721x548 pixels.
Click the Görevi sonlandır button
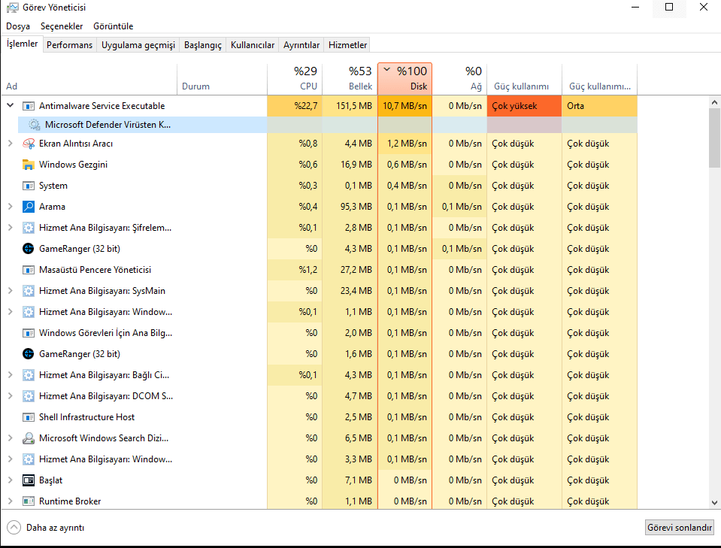(680, 527)
